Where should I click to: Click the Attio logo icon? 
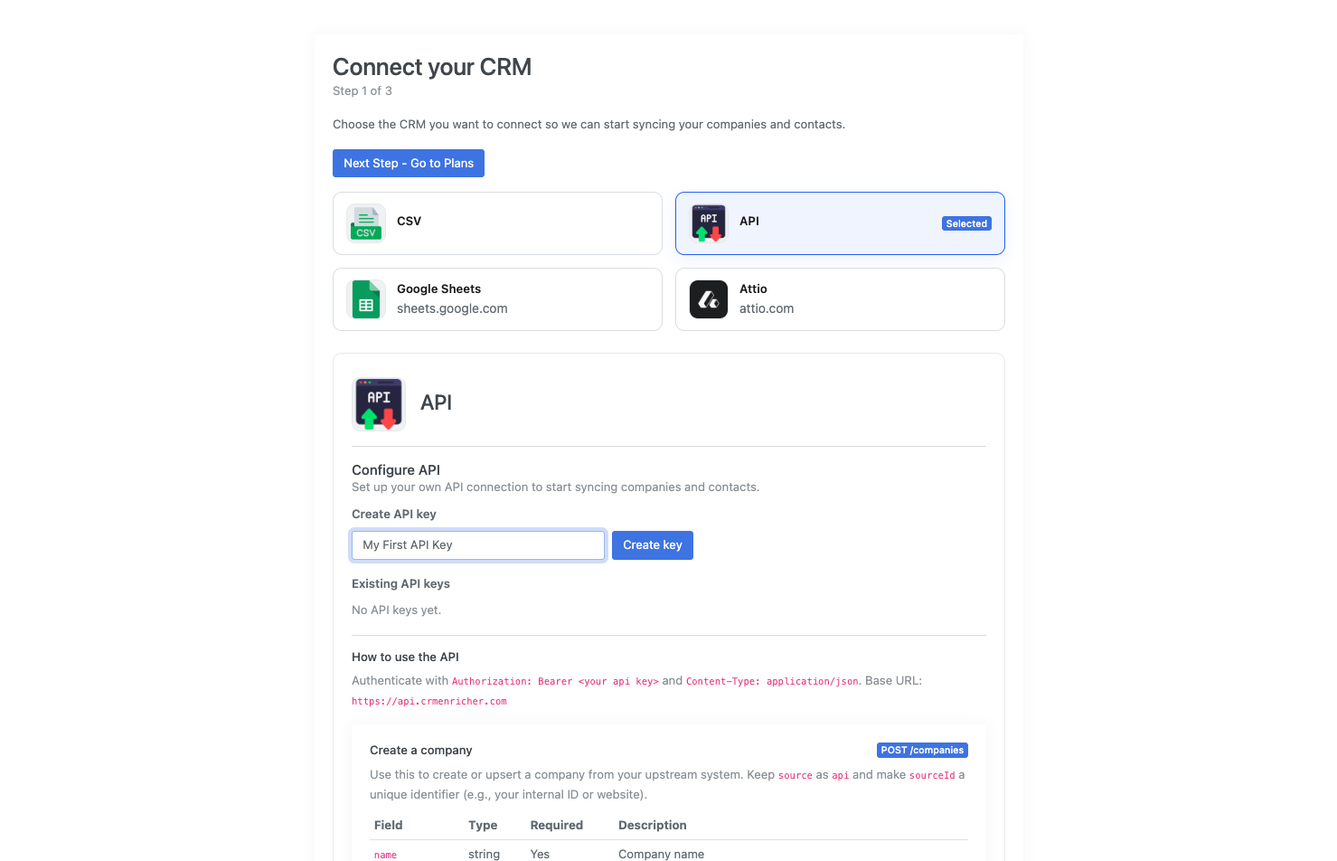pyautogui.click(x=709, y=299)
